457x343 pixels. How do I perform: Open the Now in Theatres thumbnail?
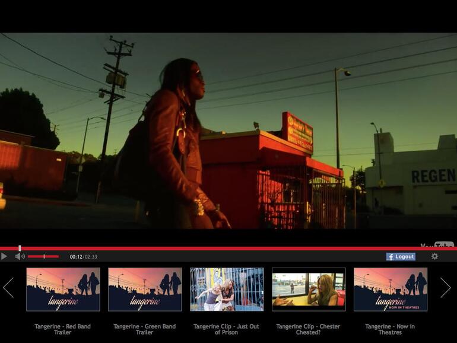click(391, 290)
